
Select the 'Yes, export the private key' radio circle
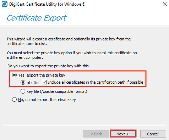(14, 75)
